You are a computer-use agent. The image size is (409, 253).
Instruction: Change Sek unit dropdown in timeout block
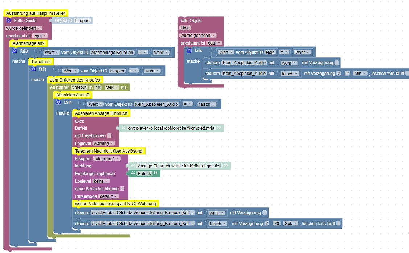point(112,87)
